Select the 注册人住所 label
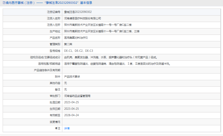Image resolution: width=223 pixels, height=136 pixels. coord(54,25)
